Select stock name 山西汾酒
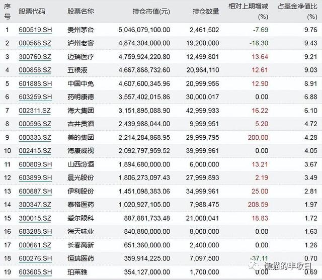The image size is (322, 280). coord(80,164)
